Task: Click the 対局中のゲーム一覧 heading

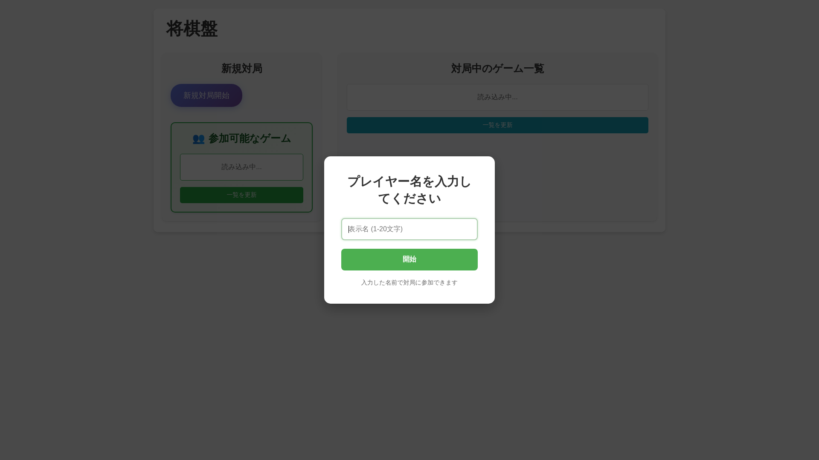Action: pos(497,69)
